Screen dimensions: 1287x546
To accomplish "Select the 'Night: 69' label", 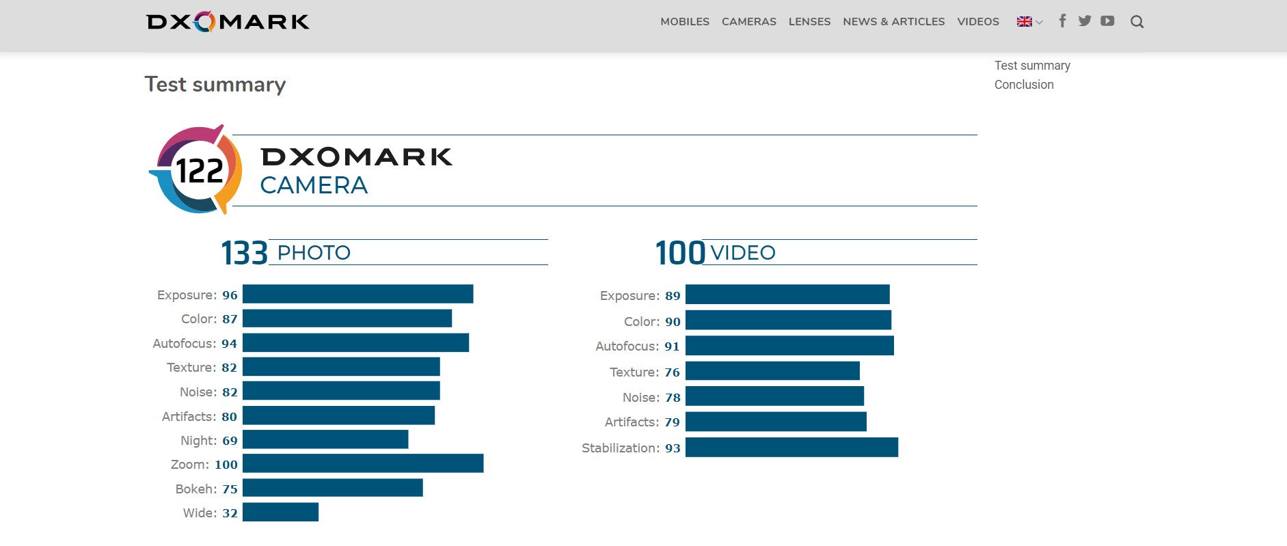I will 209,441.
